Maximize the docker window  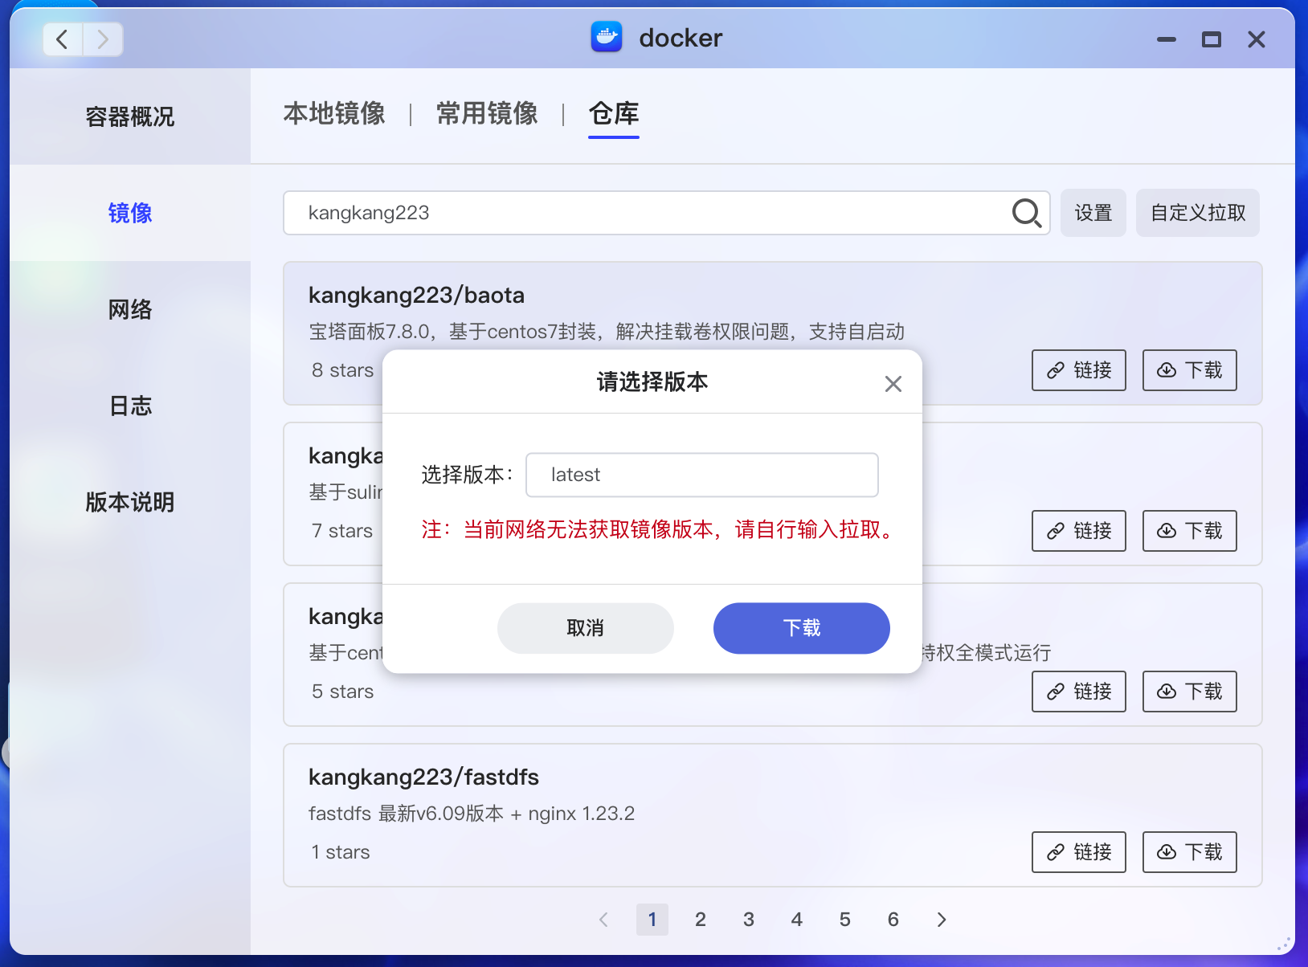click(x=1212, y=39)
